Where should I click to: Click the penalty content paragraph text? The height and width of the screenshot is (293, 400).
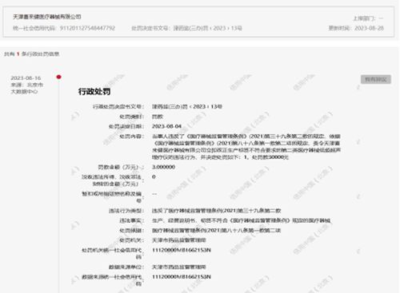(246, 147)
